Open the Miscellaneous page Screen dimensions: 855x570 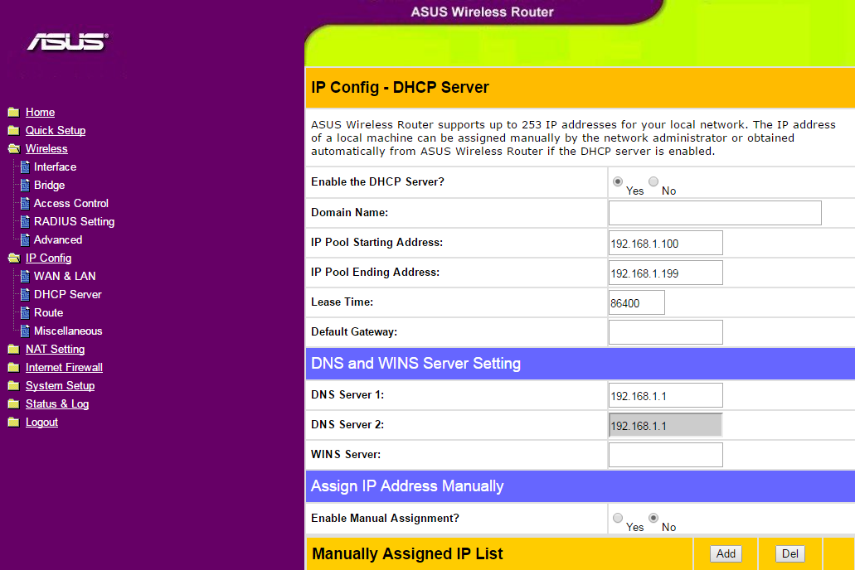point(68,331)
